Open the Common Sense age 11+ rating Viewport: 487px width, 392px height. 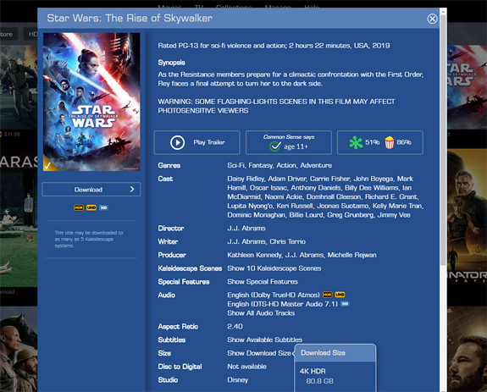[289, 143]
